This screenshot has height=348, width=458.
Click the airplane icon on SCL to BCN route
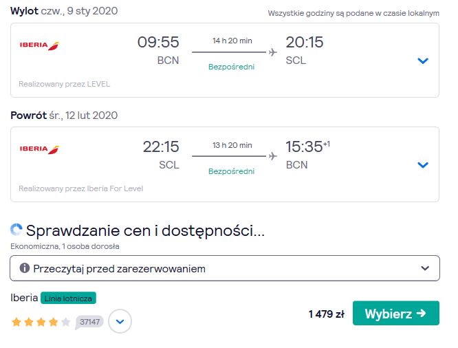tap(272, 156)
